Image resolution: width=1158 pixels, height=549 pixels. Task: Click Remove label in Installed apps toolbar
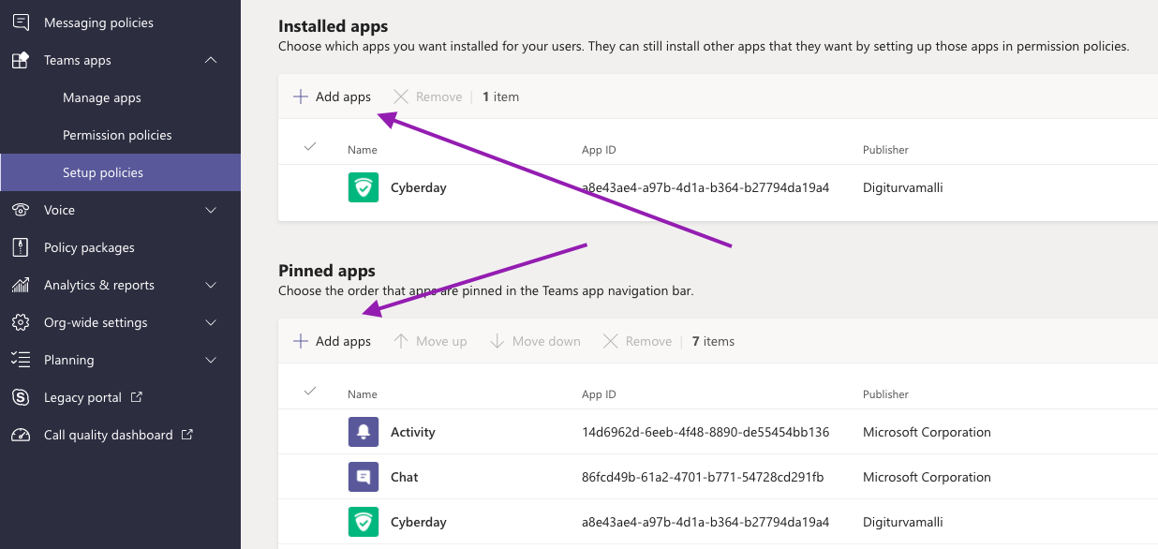pos(439,96)
